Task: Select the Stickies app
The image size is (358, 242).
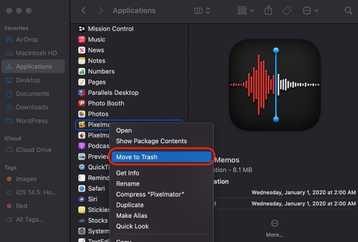Action: 93,210
